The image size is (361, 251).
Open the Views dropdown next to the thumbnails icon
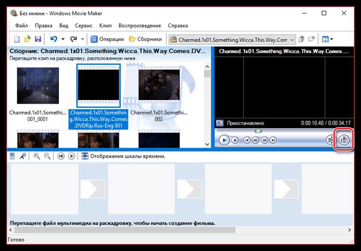click(332, 39)
